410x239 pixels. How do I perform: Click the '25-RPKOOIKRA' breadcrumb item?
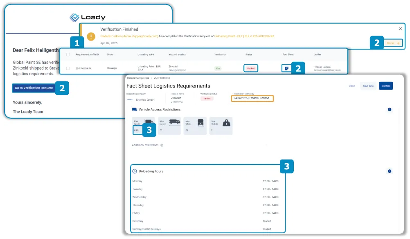(x=162, y=78)
